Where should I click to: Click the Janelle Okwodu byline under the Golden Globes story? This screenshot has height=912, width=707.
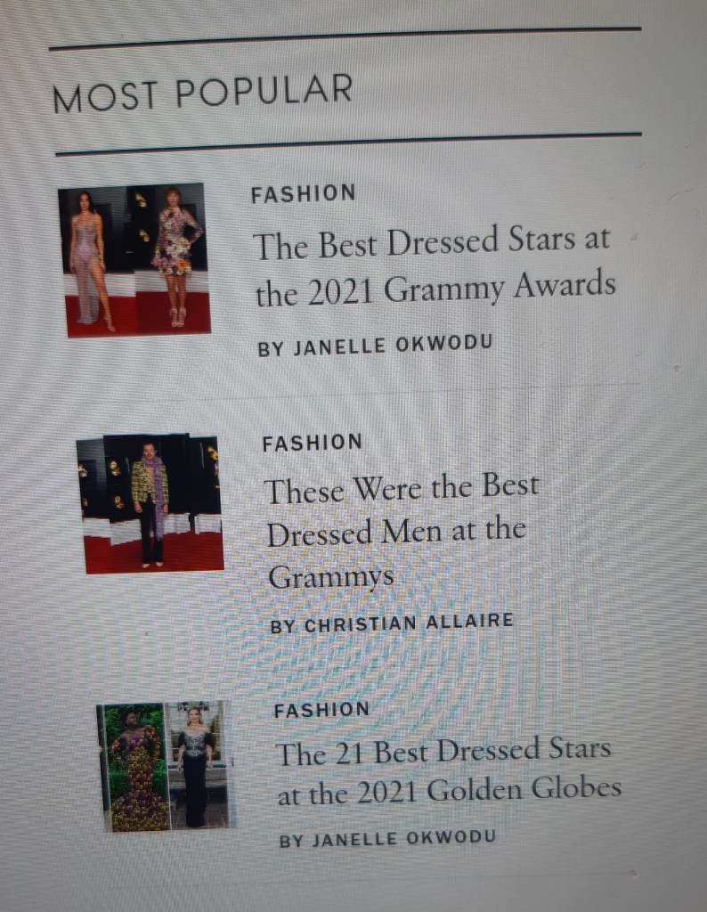(x=387, y=839)
